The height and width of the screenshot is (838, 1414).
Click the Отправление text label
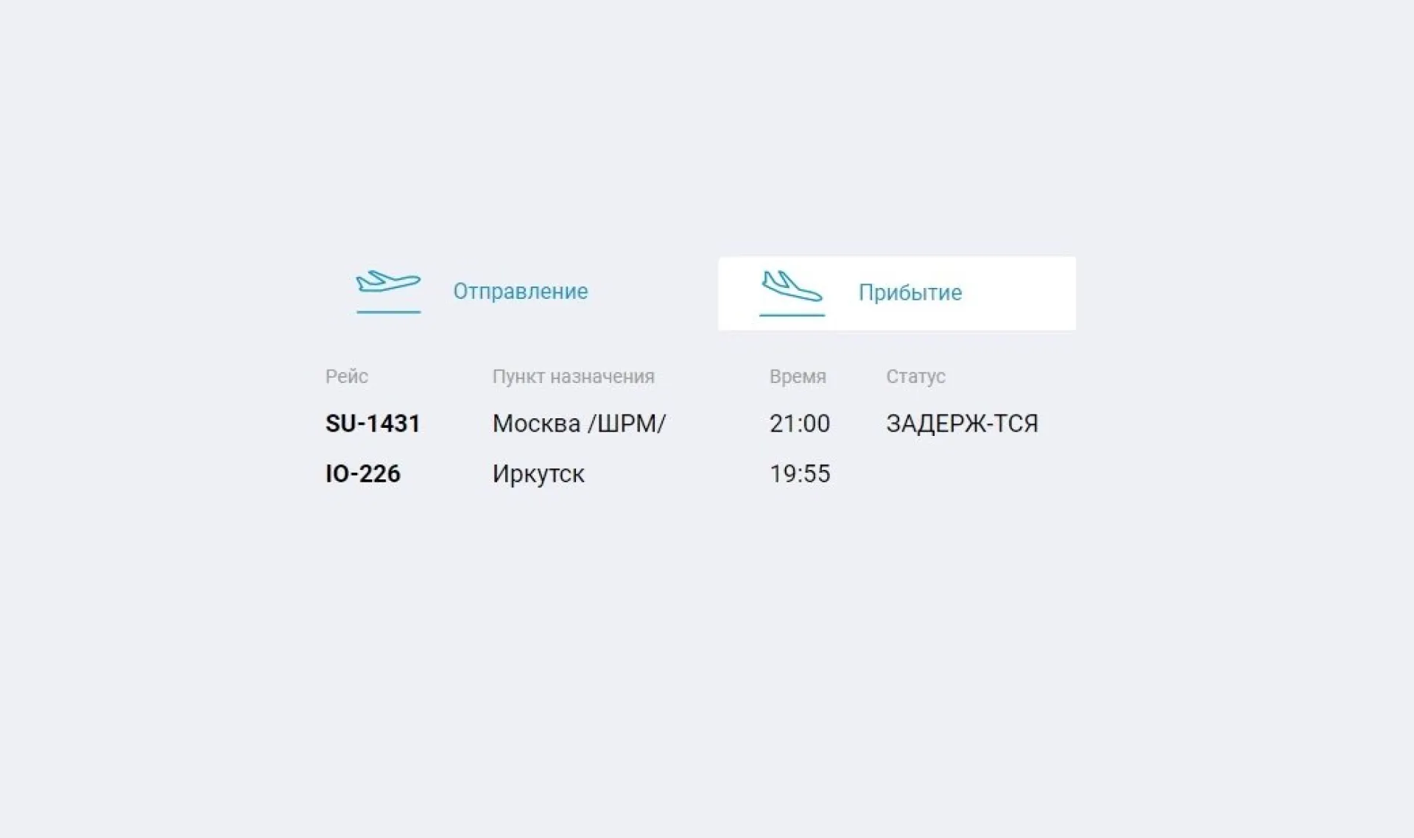coord(520,292)
